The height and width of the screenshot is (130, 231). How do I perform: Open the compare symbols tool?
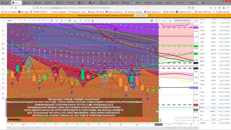coord(57,21)
